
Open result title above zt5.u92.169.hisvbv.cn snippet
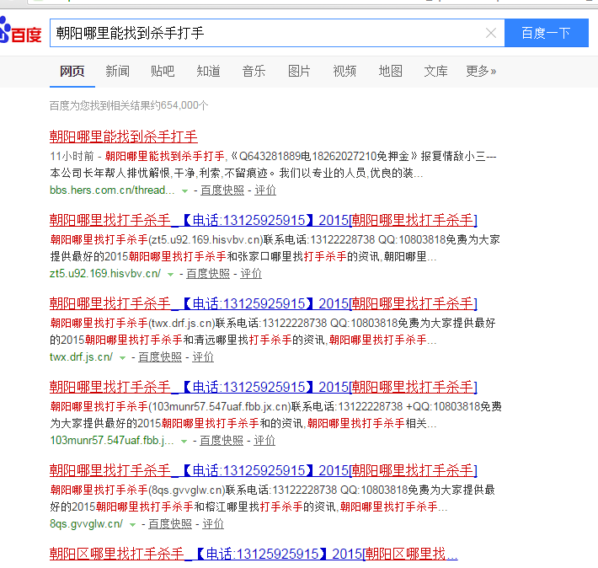263,220
